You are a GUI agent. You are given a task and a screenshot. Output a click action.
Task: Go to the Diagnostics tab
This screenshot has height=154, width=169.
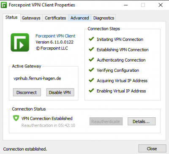point(104,18)
